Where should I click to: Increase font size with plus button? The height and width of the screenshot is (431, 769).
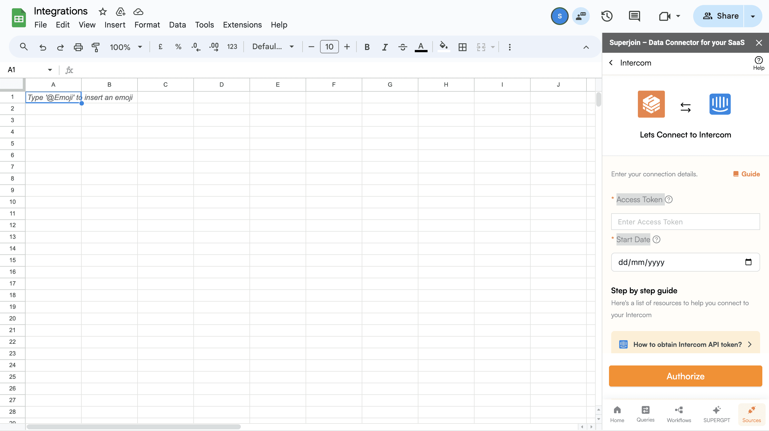tap(347, 47)
